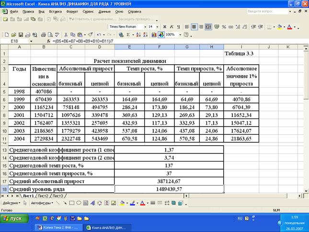Cut selection with the scissors icon

[x=66, y=35]
